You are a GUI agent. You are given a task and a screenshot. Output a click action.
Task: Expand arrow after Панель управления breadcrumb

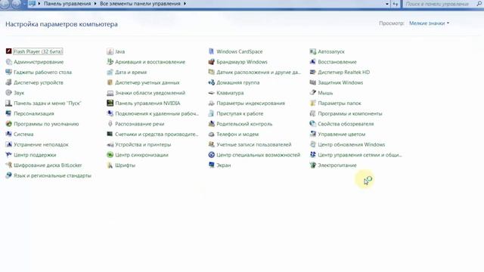coord(95,4)
